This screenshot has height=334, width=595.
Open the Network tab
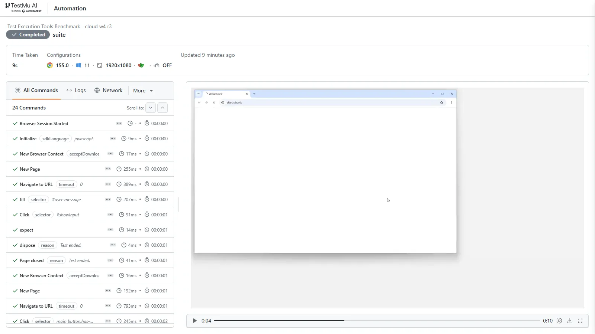tap(108, 90)
